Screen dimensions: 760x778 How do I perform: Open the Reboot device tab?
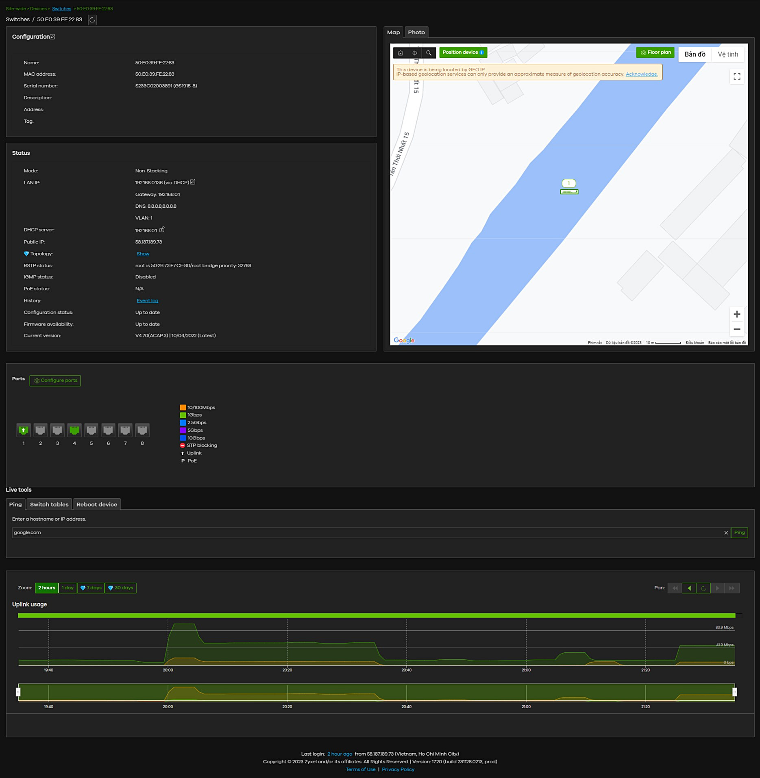pyautogui.click(x=97, y=504)
